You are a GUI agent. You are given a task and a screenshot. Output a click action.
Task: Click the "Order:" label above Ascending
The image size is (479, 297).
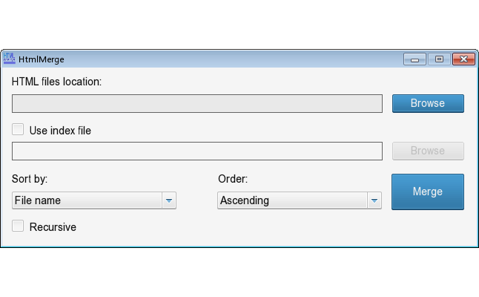click(233, 179)
